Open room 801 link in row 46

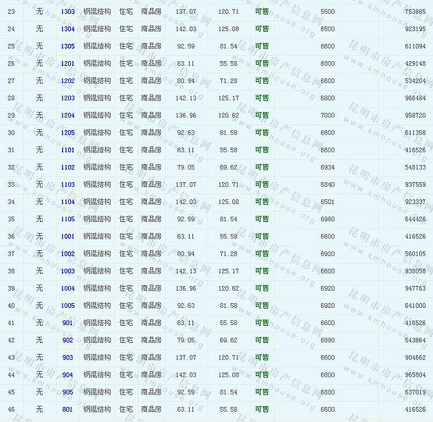coord(67,409)
